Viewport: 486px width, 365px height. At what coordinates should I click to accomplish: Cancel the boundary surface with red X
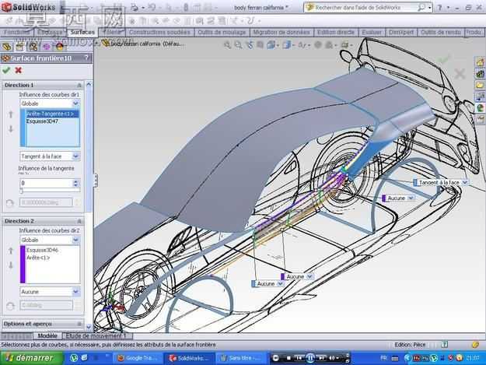click(x=19, y=70)
